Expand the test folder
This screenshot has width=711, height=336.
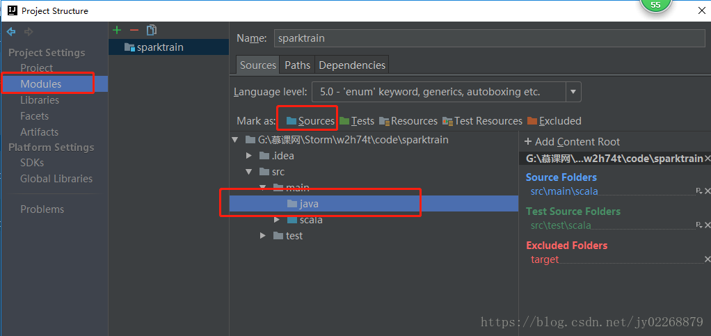[262, 236]
